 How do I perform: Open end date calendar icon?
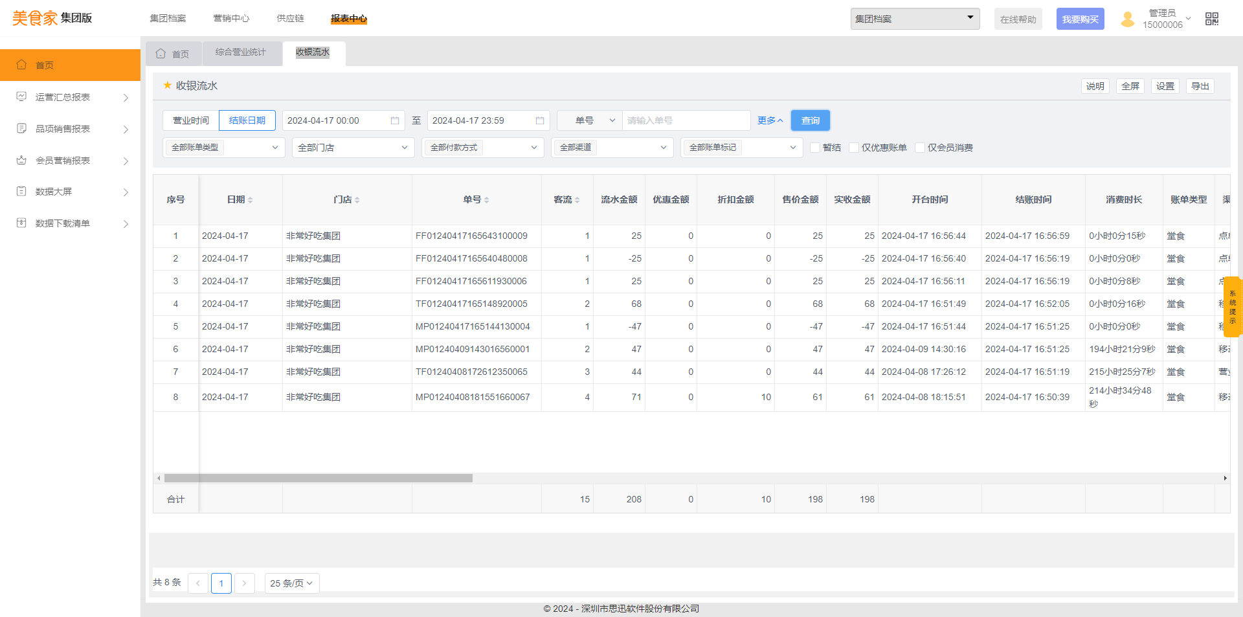tap(540, 120)
